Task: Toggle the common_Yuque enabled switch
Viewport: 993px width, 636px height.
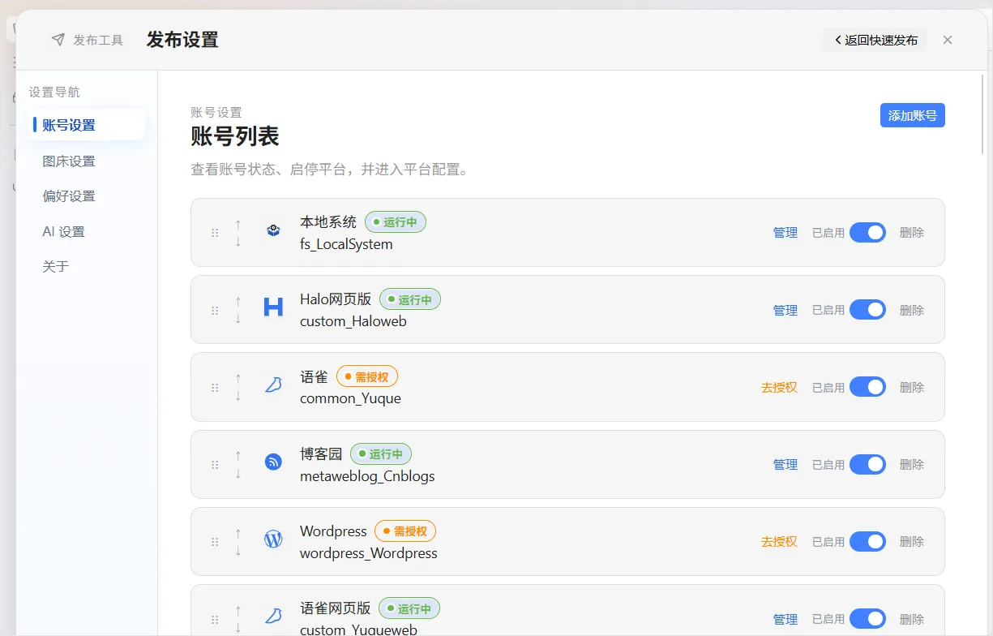Action: pyautogui.click(x=867, y=387)
